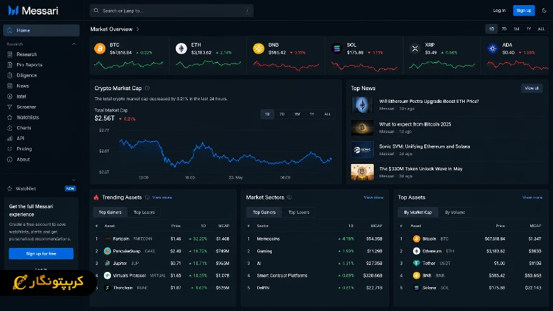Click View all in Top News

pos(532,88)
